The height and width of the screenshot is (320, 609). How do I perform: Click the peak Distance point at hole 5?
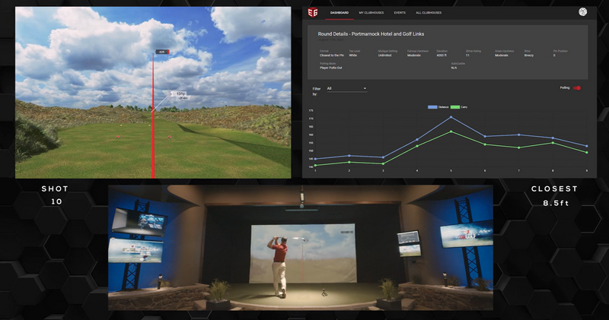451,117
